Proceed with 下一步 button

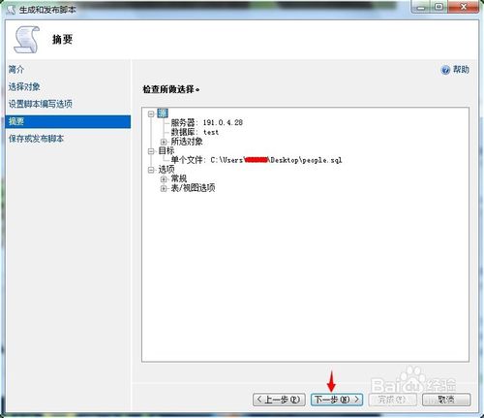click(x=337, y=400)
